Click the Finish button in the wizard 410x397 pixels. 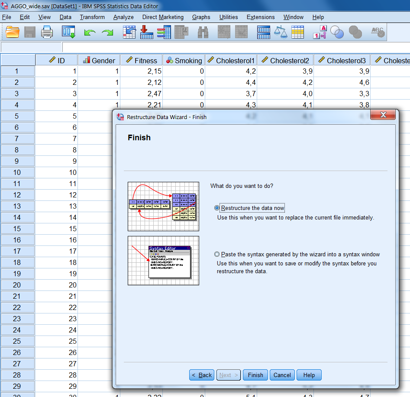[255, 375]
